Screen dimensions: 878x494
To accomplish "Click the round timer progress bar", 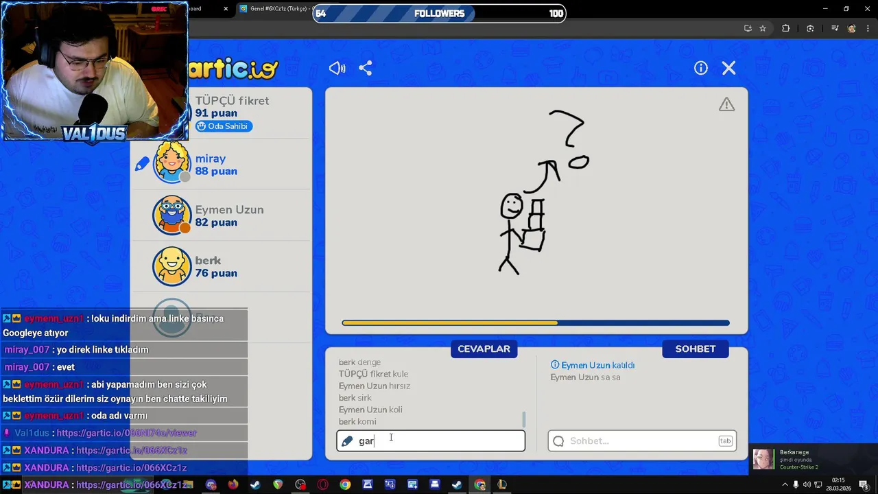I will tap(536, 322).
